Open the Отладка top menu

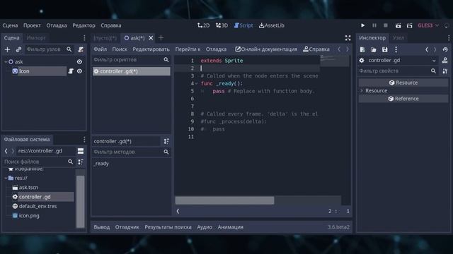pos(57,25)
